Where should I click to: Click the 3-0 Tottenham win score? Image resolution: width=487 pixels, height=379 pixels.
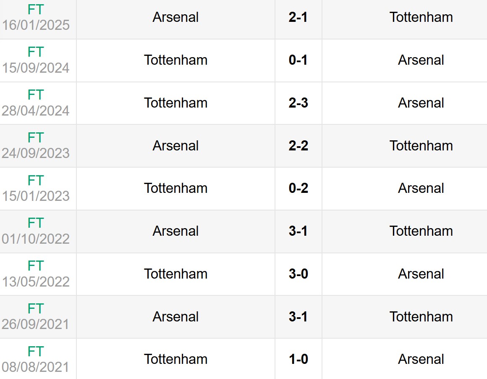tap(298, 274)
